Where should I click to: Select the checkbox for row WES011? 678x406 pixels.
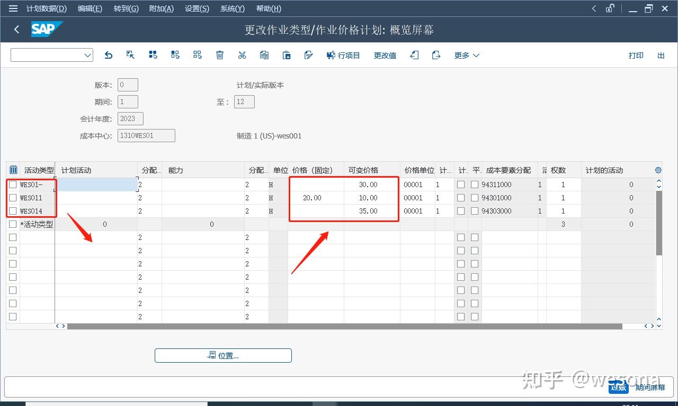[13, 198]
